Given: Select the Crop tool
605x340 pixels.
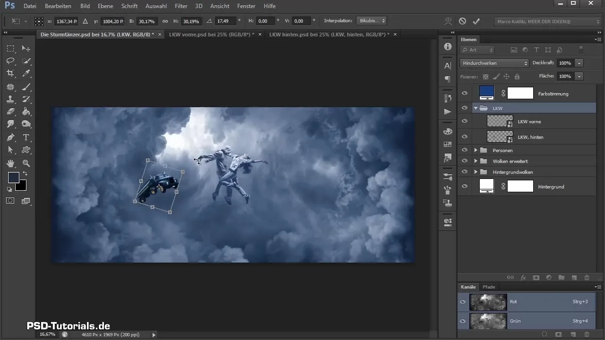Looking at the screenshot, I should [x=10, y=73].
